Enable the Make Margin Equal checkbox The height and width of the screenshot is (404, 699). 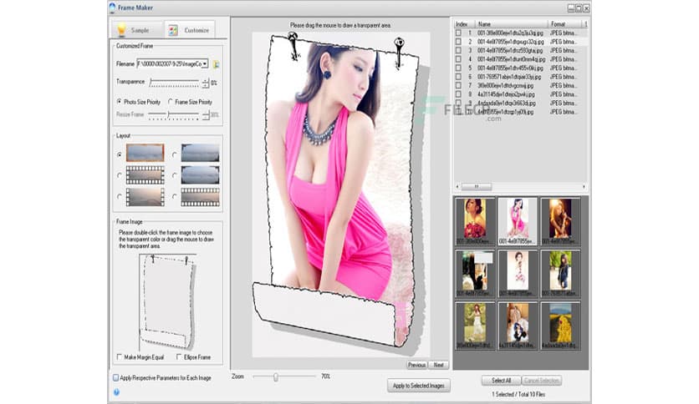point(119,357)
